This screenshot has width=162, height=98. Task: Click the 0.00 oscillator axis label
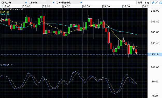click(155, 96)
